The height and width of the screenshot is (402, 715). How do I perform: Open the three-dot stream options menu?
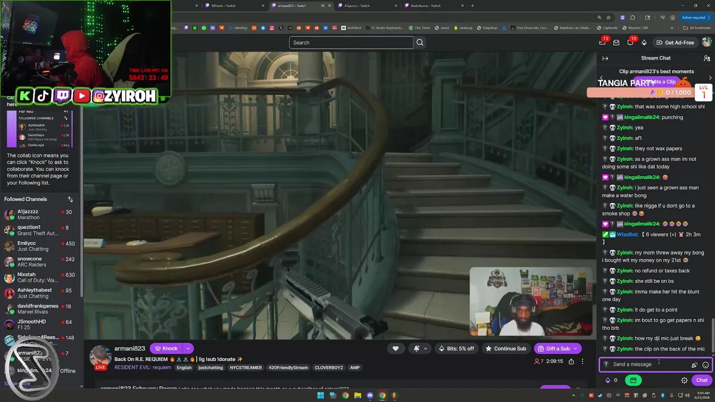(582, 361)
